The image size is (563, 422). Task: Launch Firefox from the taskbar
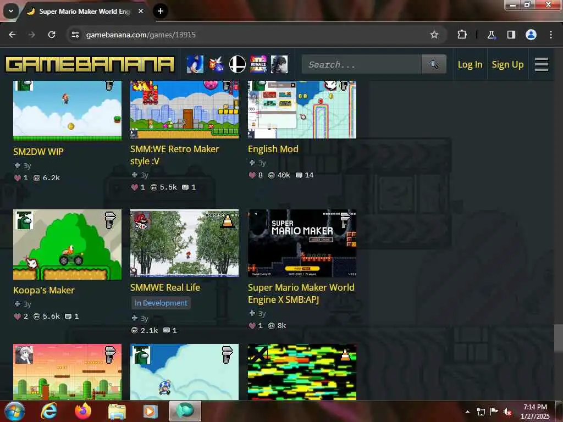pyautogui.click(x=83, y=411)
